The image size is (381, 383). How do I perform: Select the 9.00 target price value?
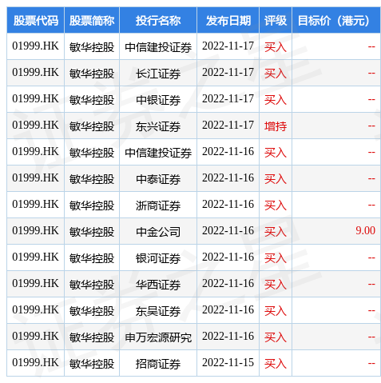tap(365, 230)
